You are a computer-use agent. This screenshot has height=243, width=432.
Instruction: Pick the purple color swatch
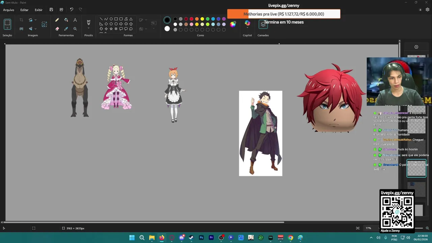tap(224, 19)
